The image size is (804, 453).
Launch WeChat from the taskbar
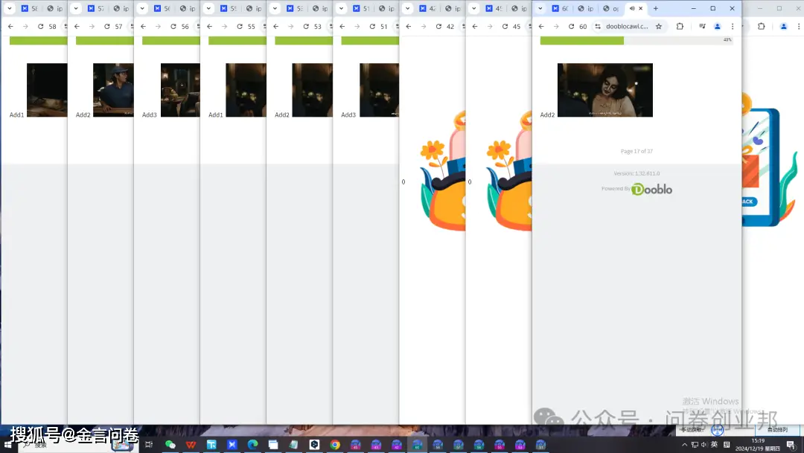[x=170, y=445]
